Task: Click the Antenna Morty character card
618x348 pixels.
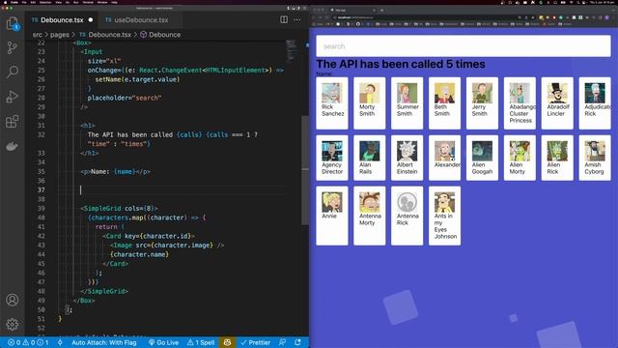Action: (369, 216)
